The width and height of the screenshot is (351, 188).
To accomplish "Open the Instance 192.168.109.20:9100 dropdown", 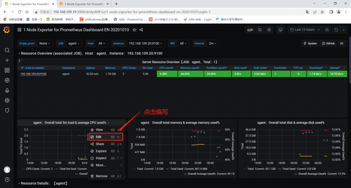I will click(146, 43).
